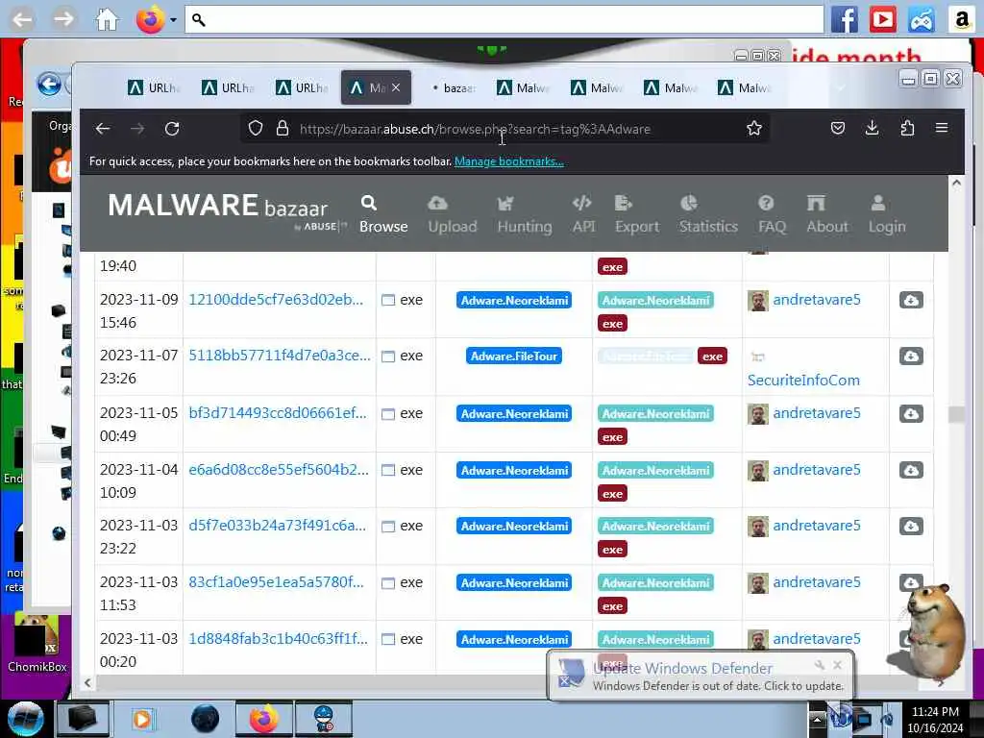This screenshot has width=984, height=738.
Task: Switch to the last Malware tab
Action: 745,87
